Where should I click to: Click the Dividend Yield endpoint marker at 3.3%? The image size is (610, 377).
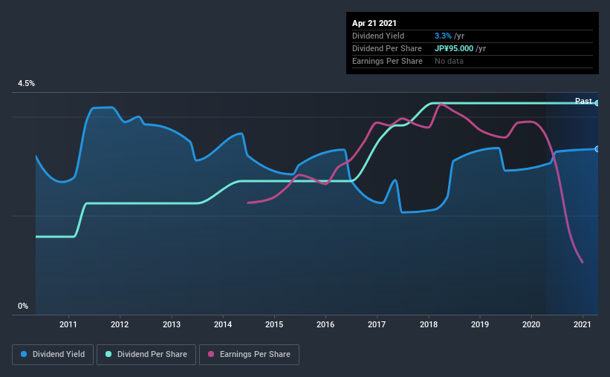597,149
